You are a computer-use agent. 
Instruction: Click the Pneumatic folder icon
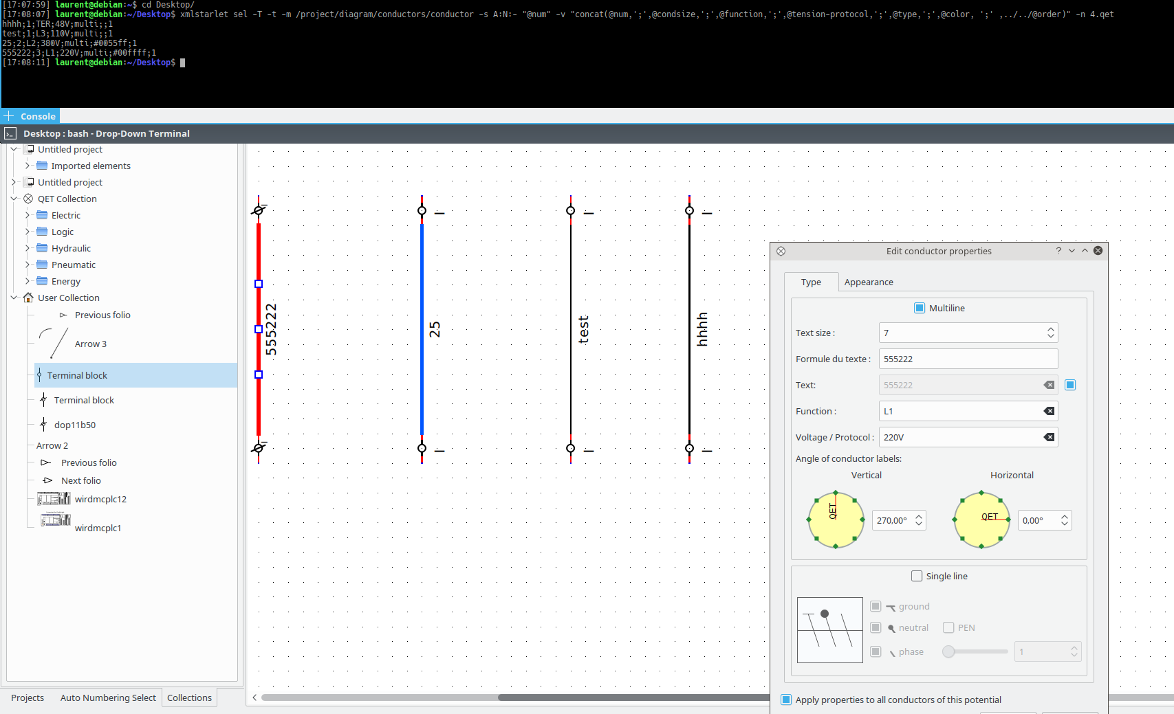42,265
